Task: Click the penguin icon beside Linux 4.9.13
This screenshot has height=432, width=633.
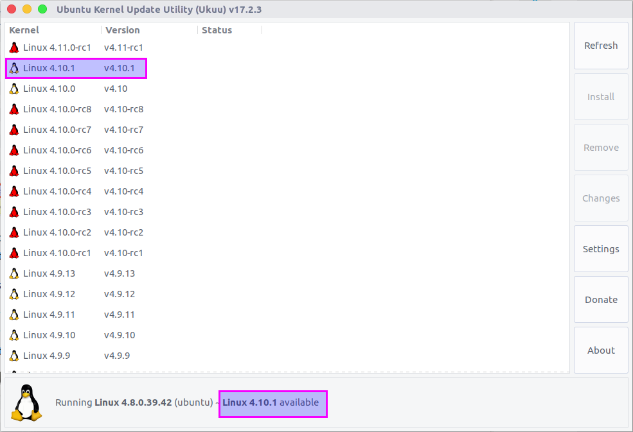Action: [14, 274]
